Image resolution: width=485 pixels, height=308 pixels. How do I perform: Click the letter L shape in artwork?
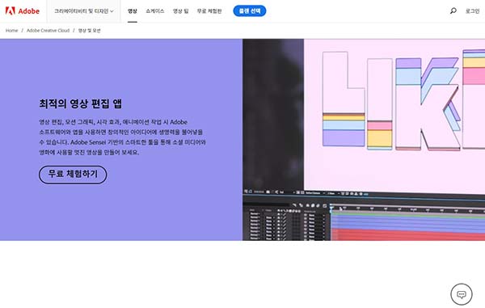coord(344,99)
